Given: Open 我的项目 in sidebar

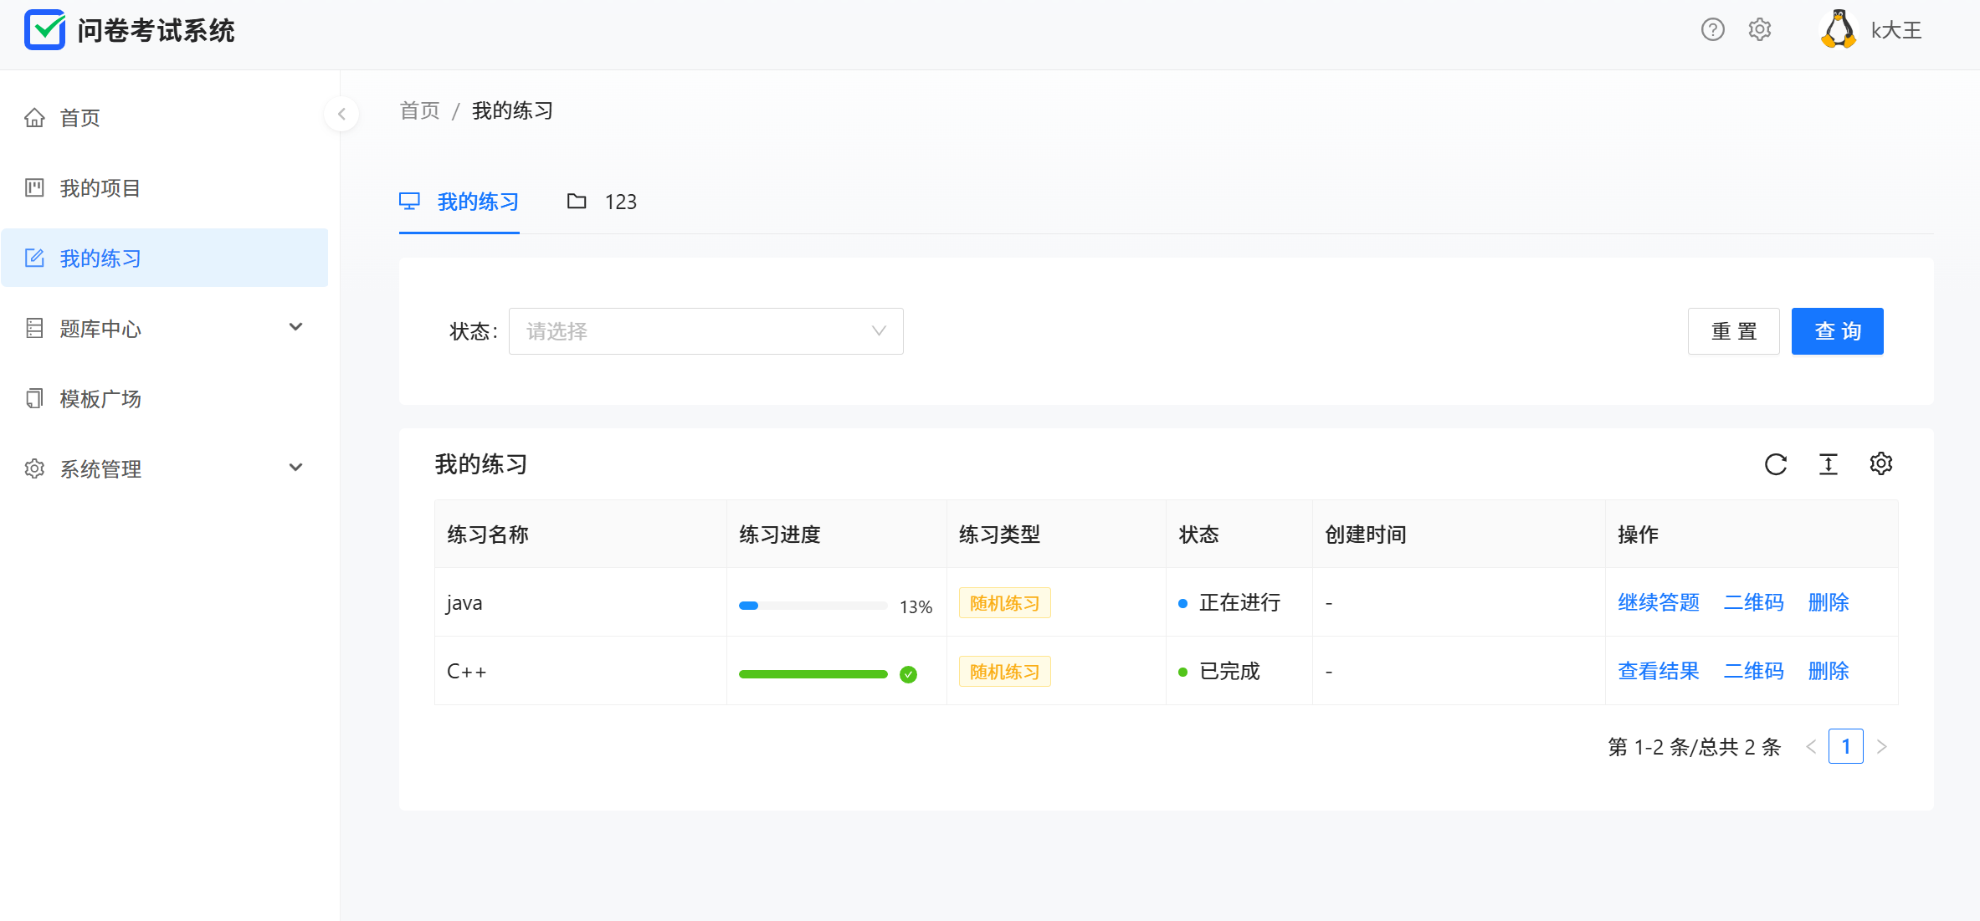Looking at the screenshot, I should pos(100,188).
